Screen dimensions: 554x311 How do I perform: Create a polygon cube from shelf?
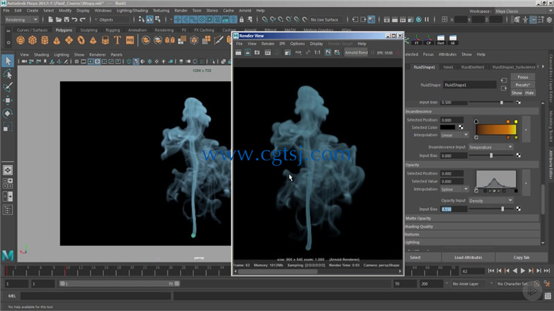tap(33, 40)
